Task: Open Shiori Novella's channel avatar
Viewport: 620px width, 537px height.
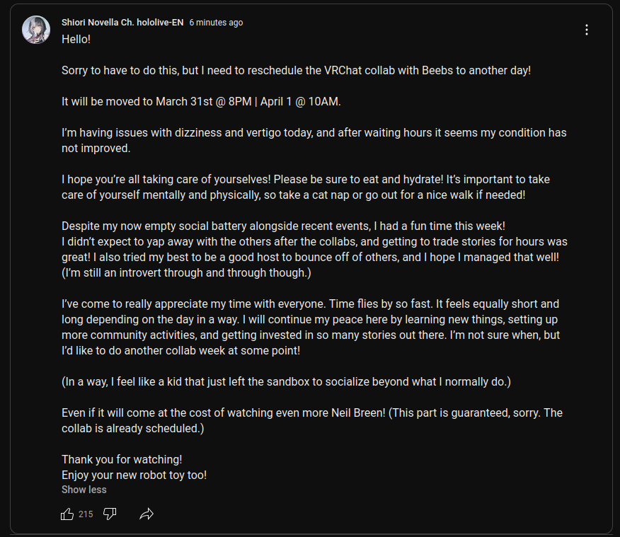Action: point(36,30)
